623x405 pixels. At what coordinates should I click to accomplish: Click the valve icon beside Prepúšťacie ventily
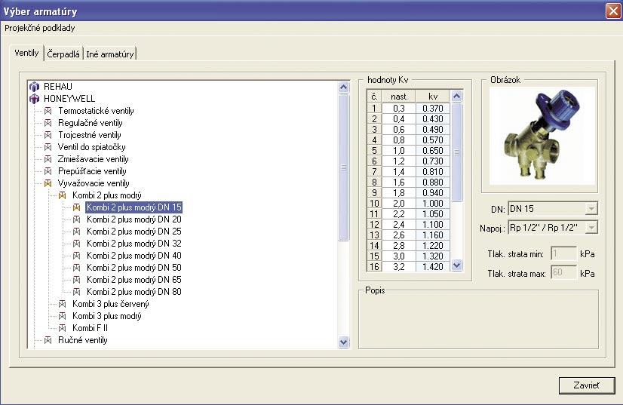point(48,171)
